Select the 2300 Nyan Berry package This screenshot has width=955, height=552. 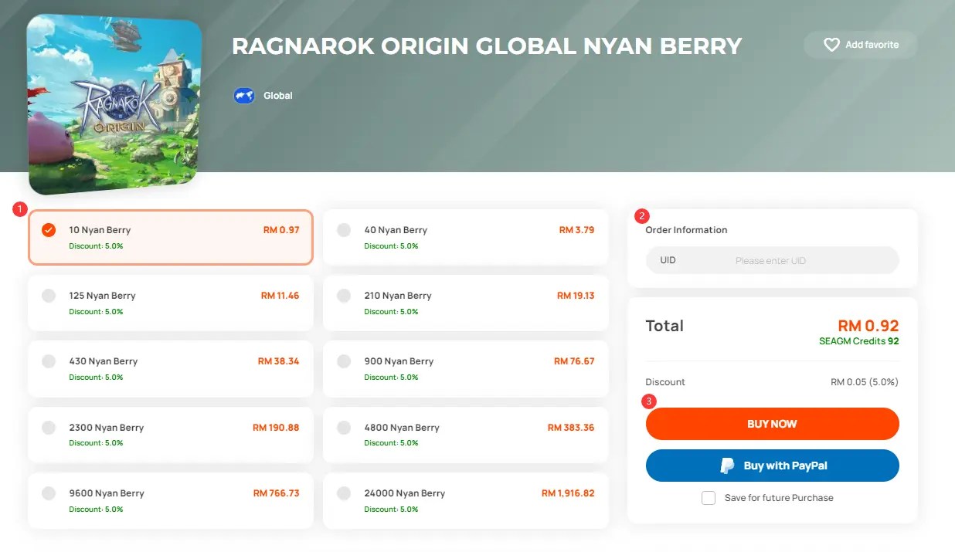tap(171, 434)
